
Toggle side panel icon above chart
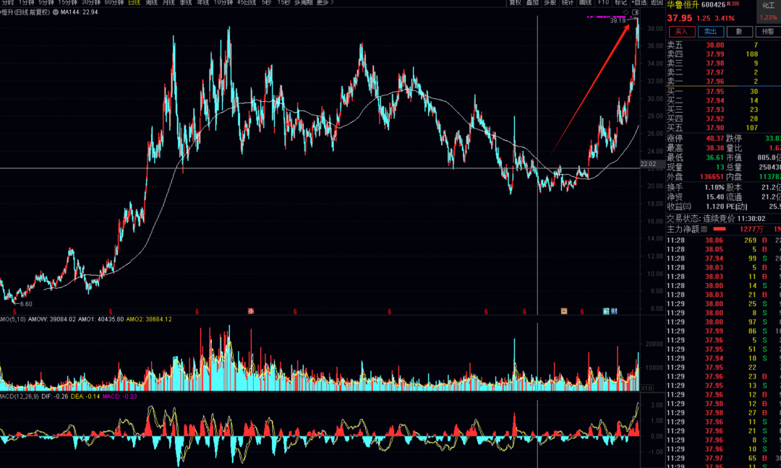(635, 12)
